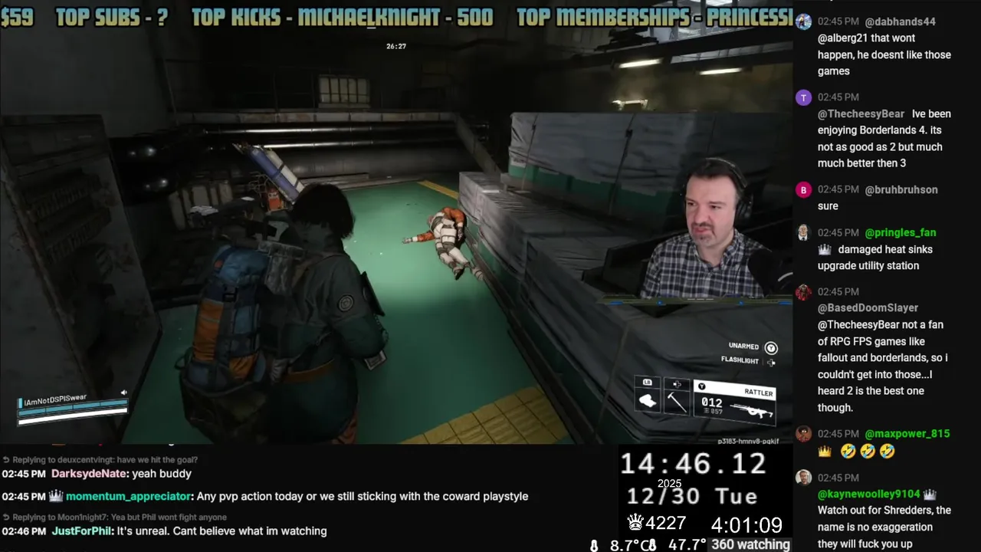Click the 14:46.12 clock display

point(693,463)
